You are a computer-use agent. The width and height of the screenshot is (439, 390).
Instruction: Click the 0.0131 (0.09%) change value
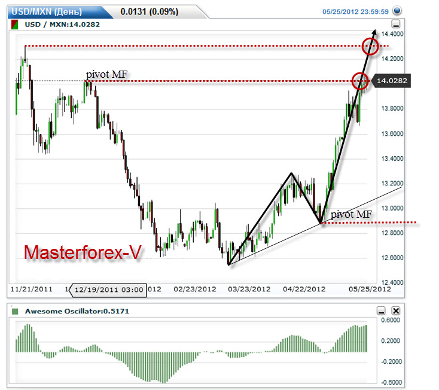[x=150, y=12]
